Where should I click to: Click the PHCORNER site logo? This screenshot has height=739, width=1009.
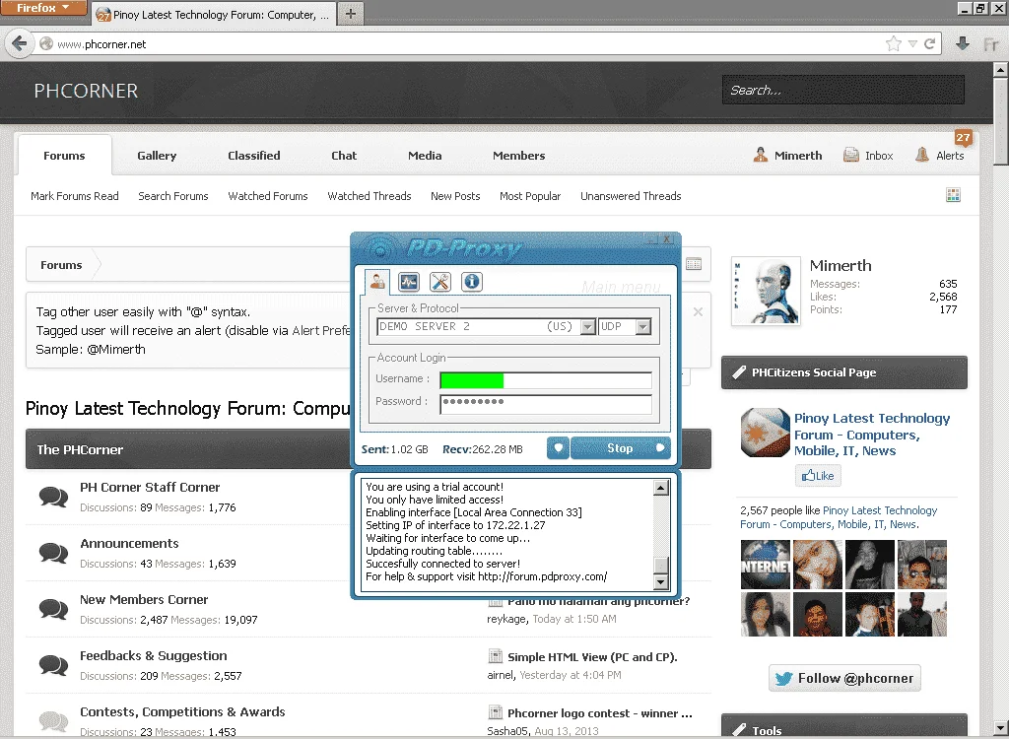(x=87, y=90)
